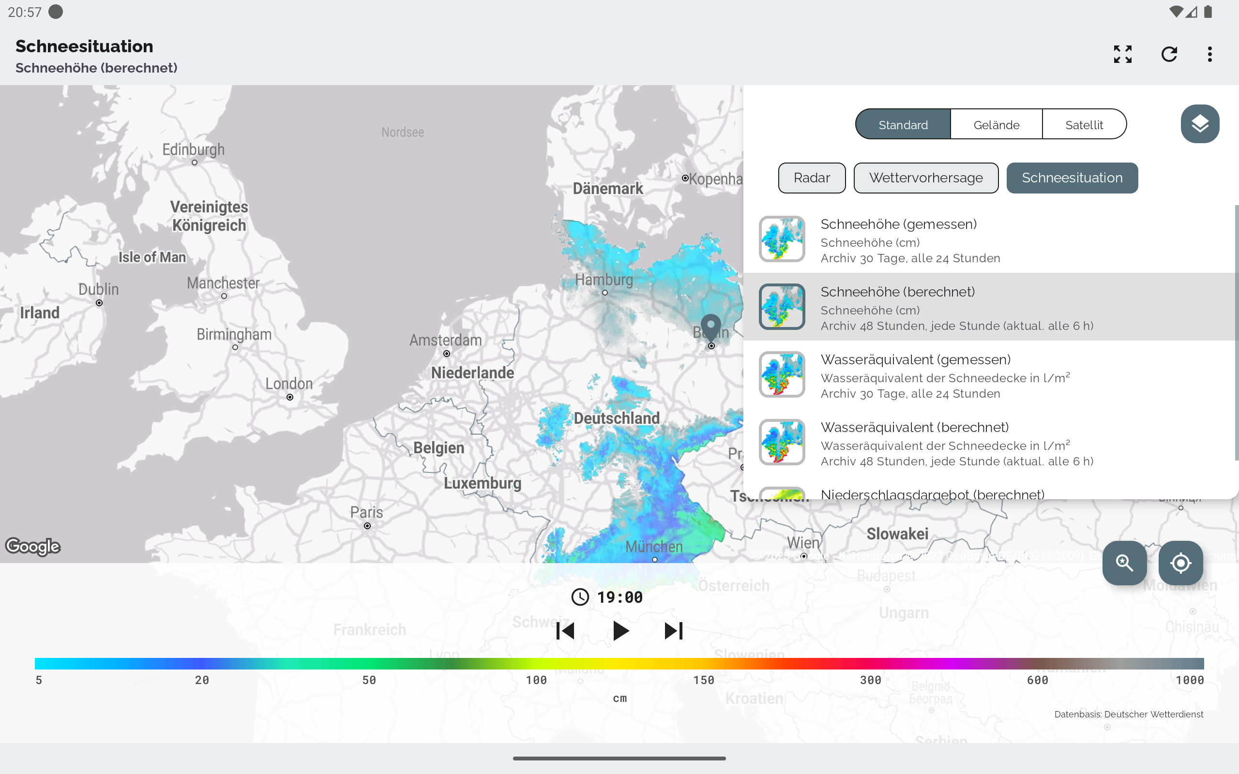Tap the magnifier zoom search button

pos(1124,563)
